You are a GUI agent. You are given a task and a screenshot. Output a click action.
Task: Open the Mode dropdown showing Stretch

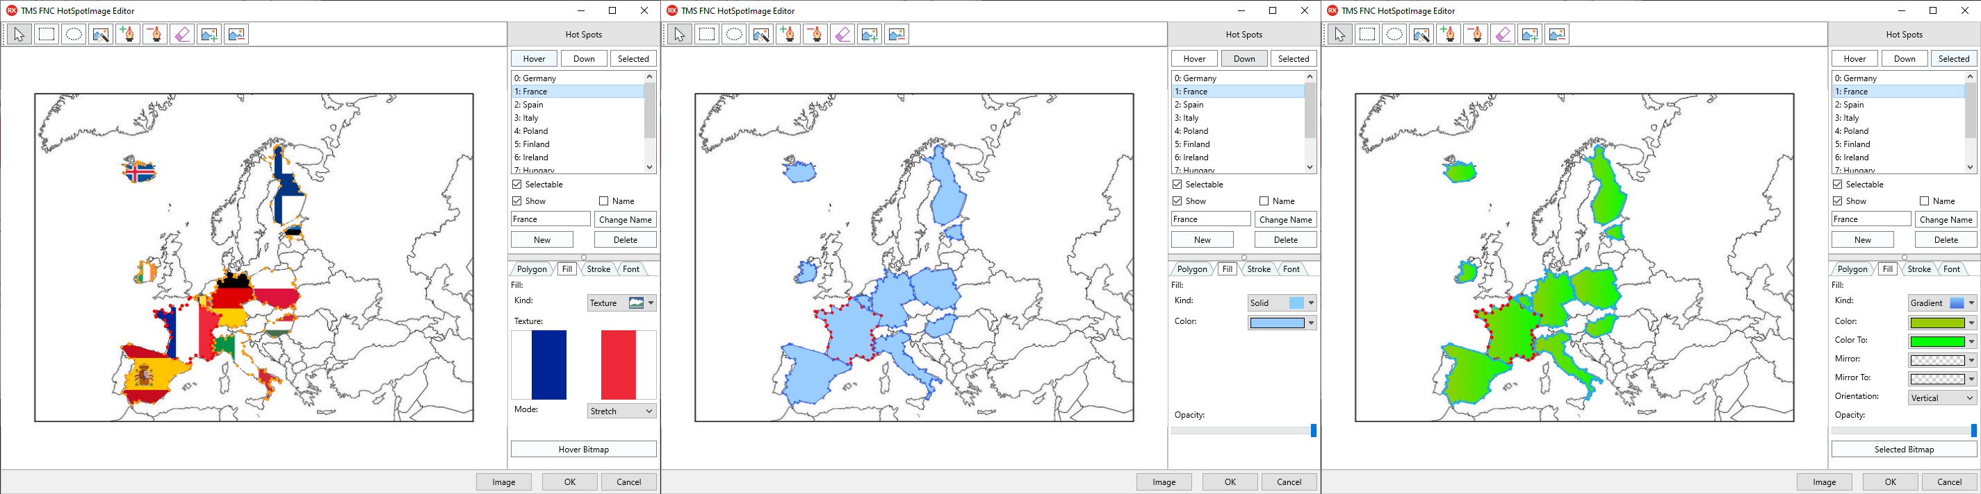(x=621, y=411)
